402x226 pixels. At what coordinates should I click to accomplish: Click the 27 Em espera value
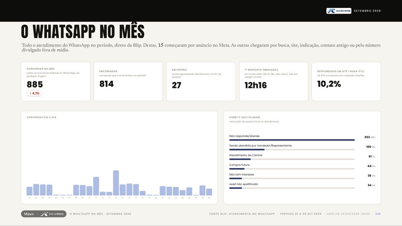176,85
